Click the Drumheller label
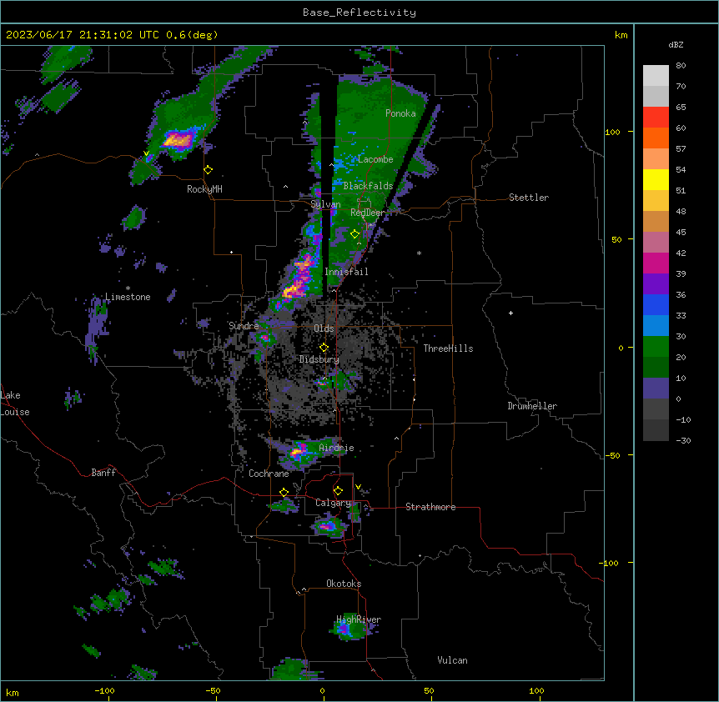Viewport: 719px width, 702px height. coord(532,406)
